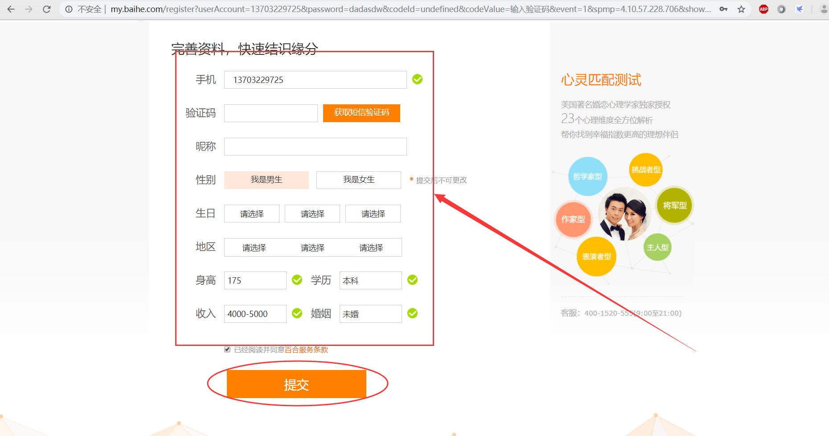Reload the page with the refresh icon
This screenshot has width=829, height=436.
[46, 9]
